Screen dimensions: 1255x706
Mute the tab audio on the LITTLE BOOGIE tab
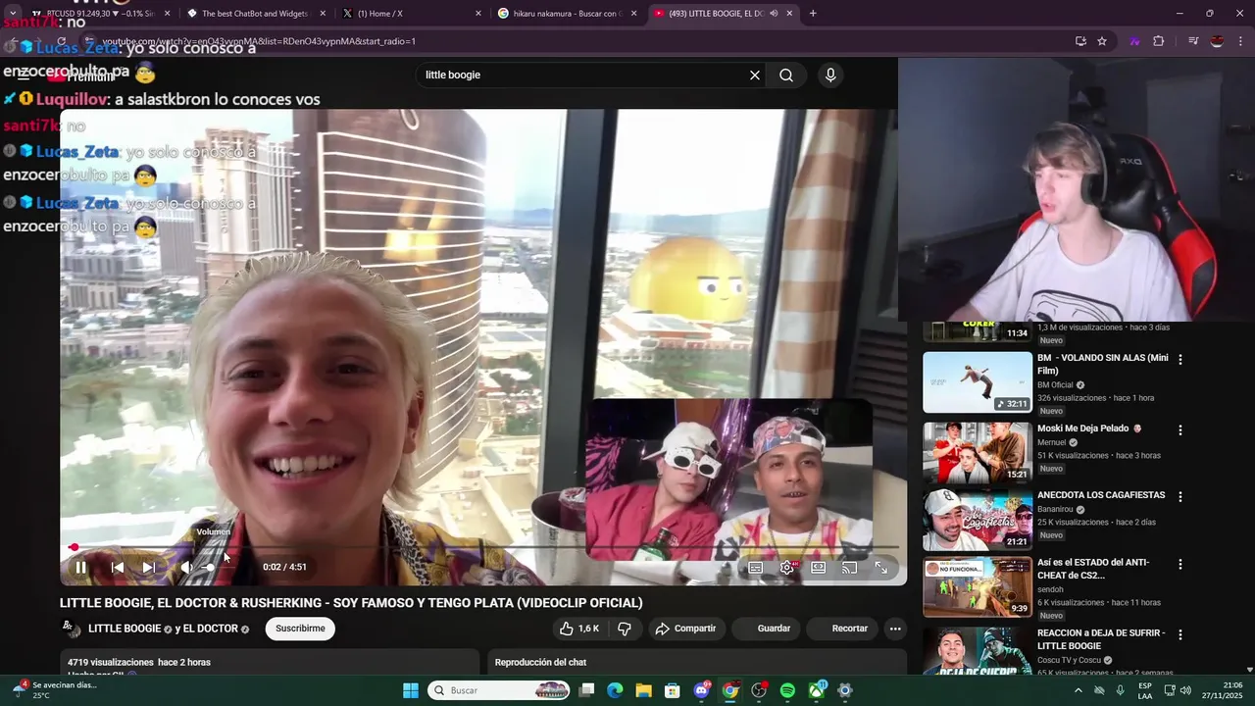point(774,14)
